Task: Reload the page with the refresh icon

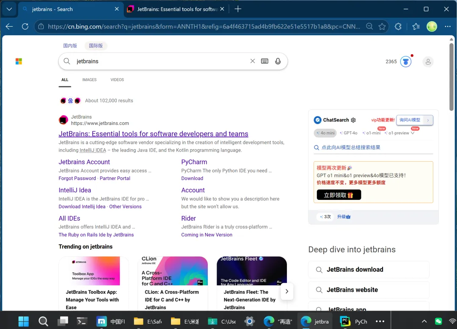Action: [25, 27]
